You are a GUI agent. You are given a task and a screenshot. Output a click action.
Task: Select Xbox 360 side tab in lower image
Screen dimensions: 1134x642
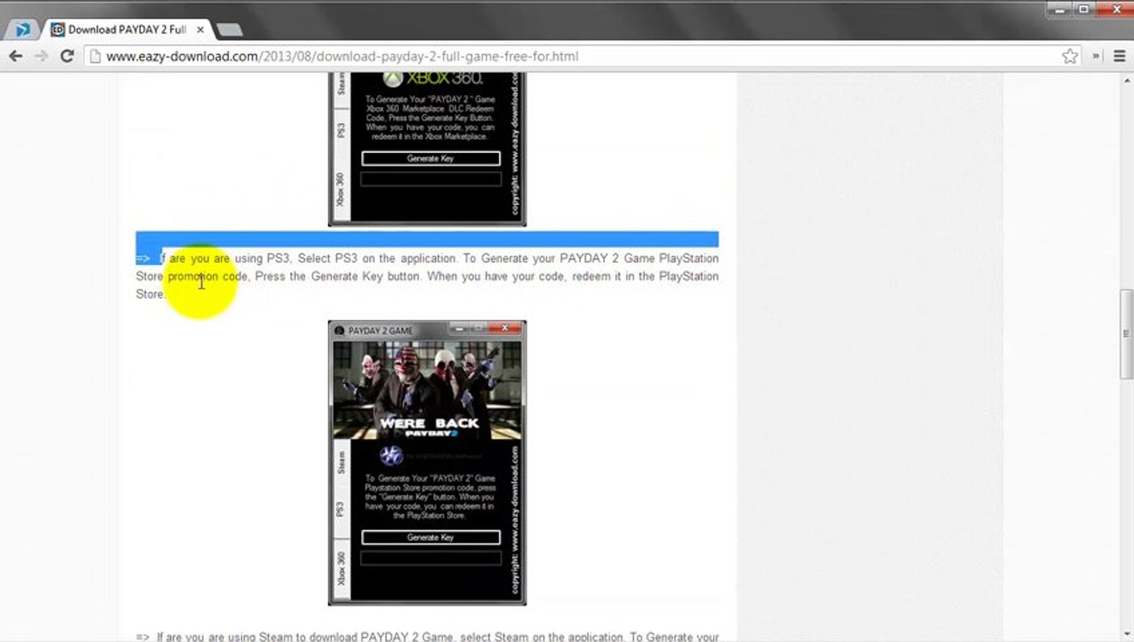[x=341, y=568]
